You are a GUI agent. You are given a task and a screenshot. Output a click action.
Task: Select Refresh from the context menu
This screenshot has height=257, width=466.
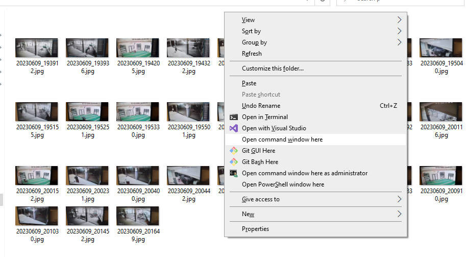click(315, 54)
